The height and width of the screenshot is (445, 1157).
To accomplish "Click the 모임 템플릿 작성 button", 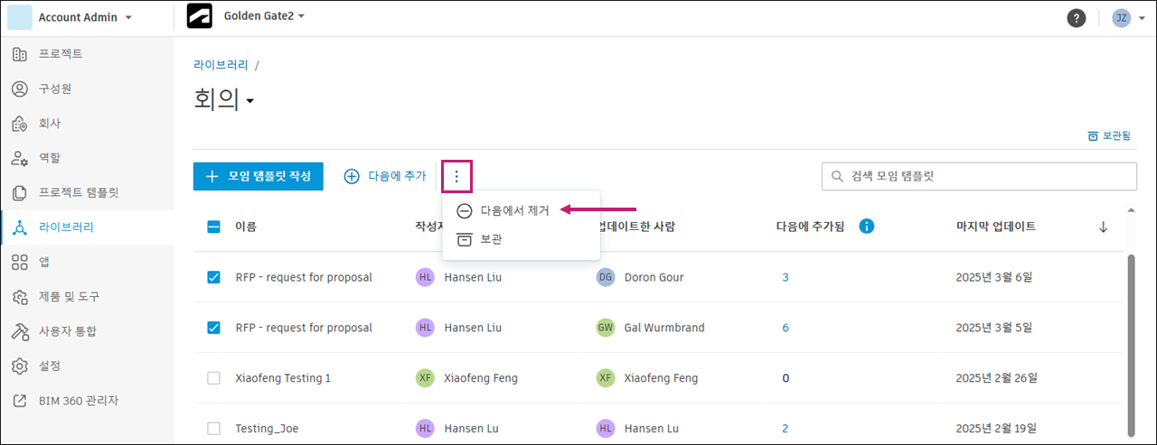I will pos(258,177).
